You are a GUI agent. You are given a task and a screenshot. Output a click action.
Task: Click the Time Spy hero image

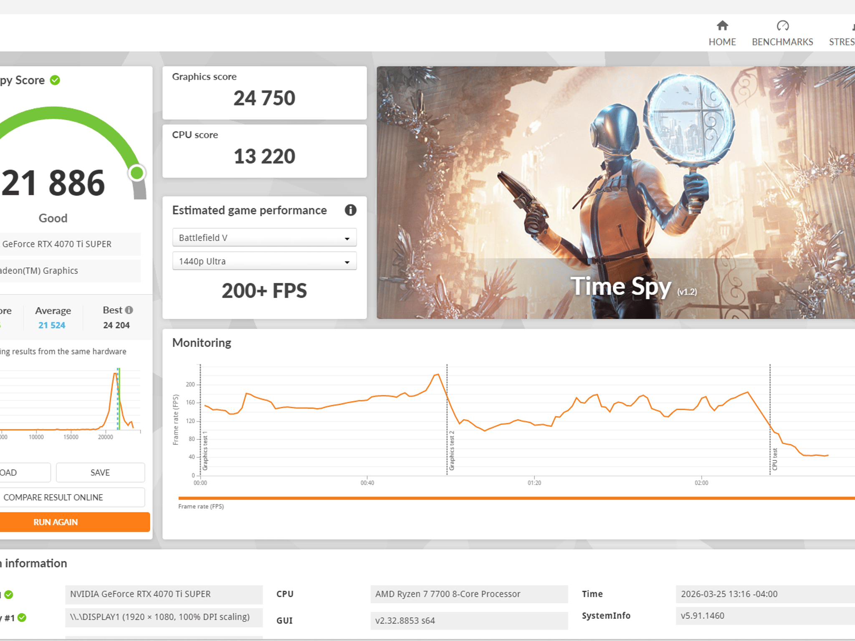point(616,192)
